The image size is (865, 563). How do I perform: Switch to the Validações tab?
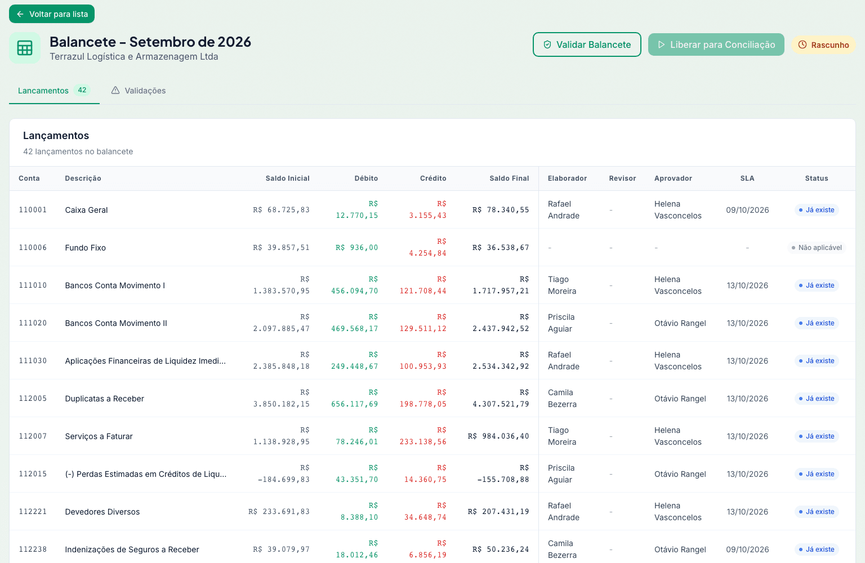[x=139, y=90]
